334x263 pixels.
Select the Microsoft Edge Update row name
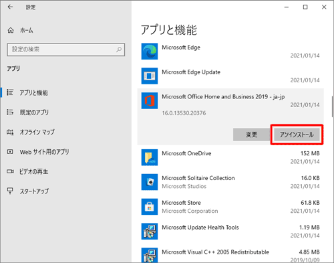click(x=191, y=72)
